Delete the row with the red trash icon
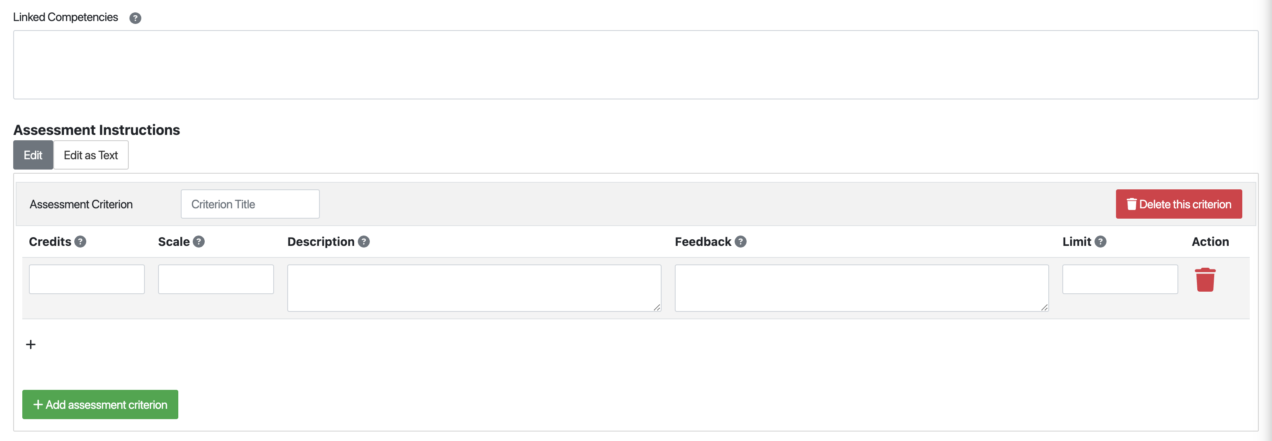 click(1205, 280)
